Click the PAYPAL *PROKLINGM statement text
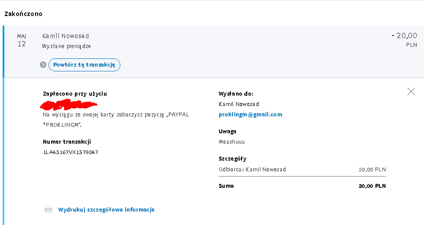This screenshot has width=424, height=225. [116, 120]
